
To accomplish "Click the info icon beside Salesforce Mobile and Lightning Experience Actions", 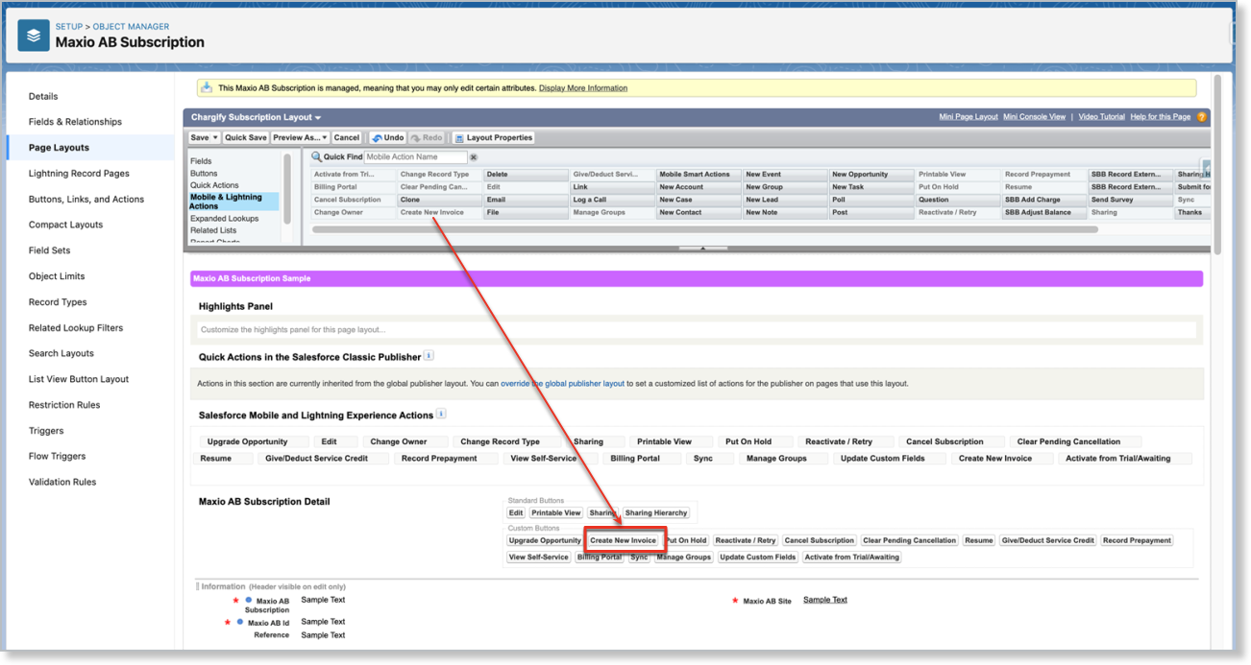I will point(440,413).
